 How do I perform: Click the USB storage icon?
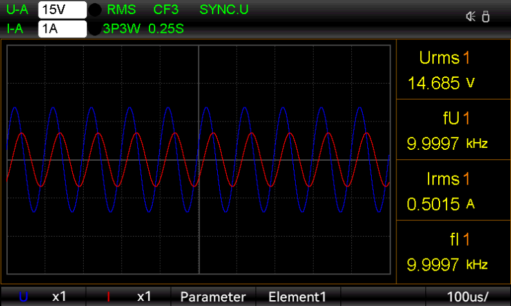coord(486,17)
